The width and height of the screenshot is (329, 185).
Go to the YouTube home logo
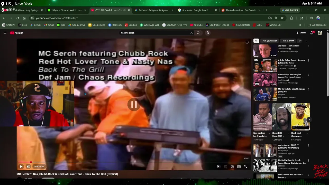tap(17, 33)
